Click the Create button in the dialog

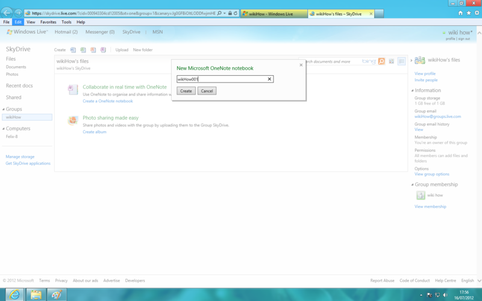click(x=186, y=91)
